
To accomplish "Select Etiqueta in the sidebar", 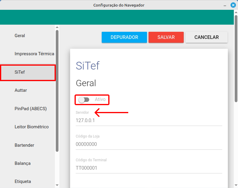I will point(23,181).
